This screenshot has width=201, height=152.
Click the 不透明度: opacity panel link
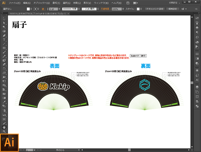point(106,9)
